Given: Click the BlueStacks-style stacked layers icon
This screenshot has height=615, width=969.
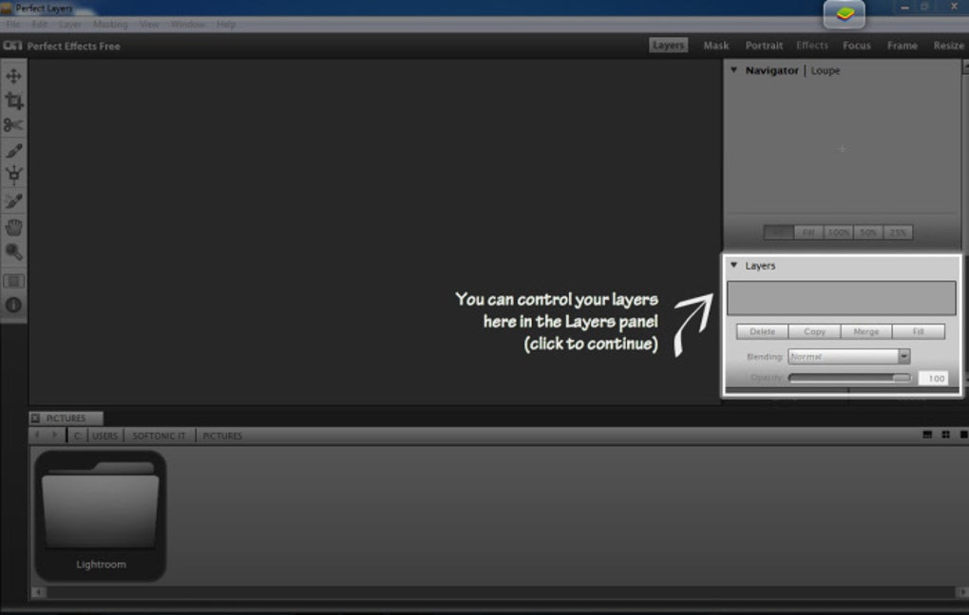Looking at the screenshot, I should (x=845, y=13).
